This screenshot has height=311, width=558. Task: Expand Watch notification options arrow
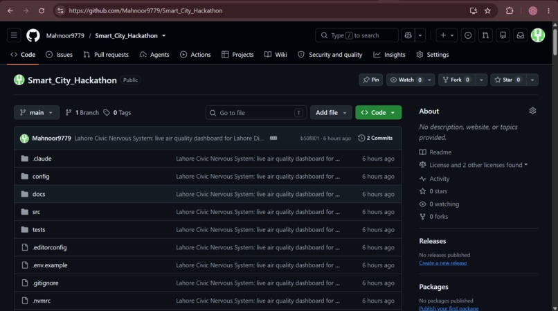(x=429, y=80)
